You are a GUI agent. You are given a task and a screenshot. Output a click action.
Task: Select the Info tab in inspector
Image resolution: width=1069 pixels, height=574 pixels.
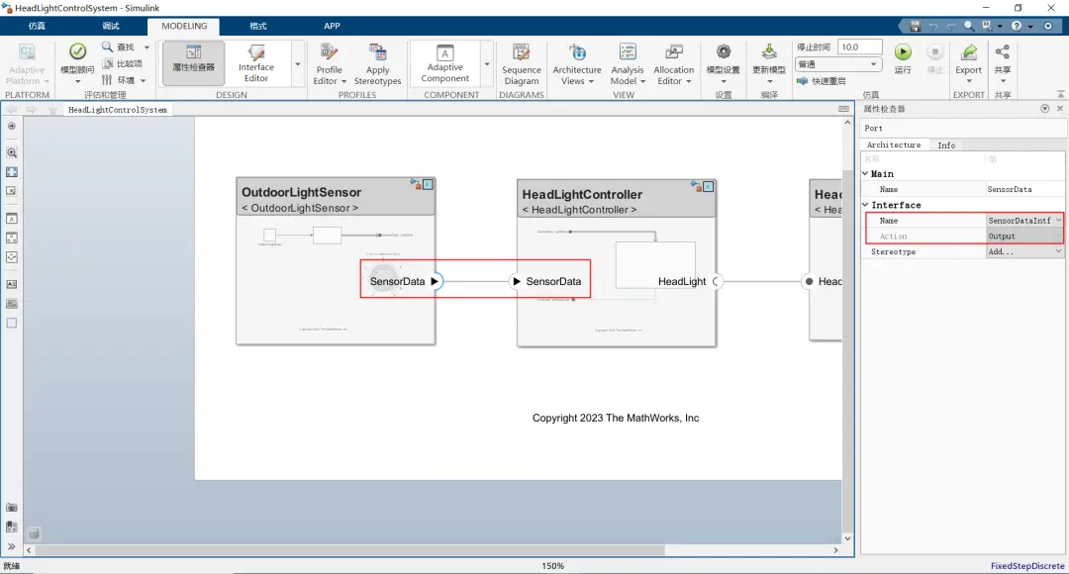tap(946, 145)
